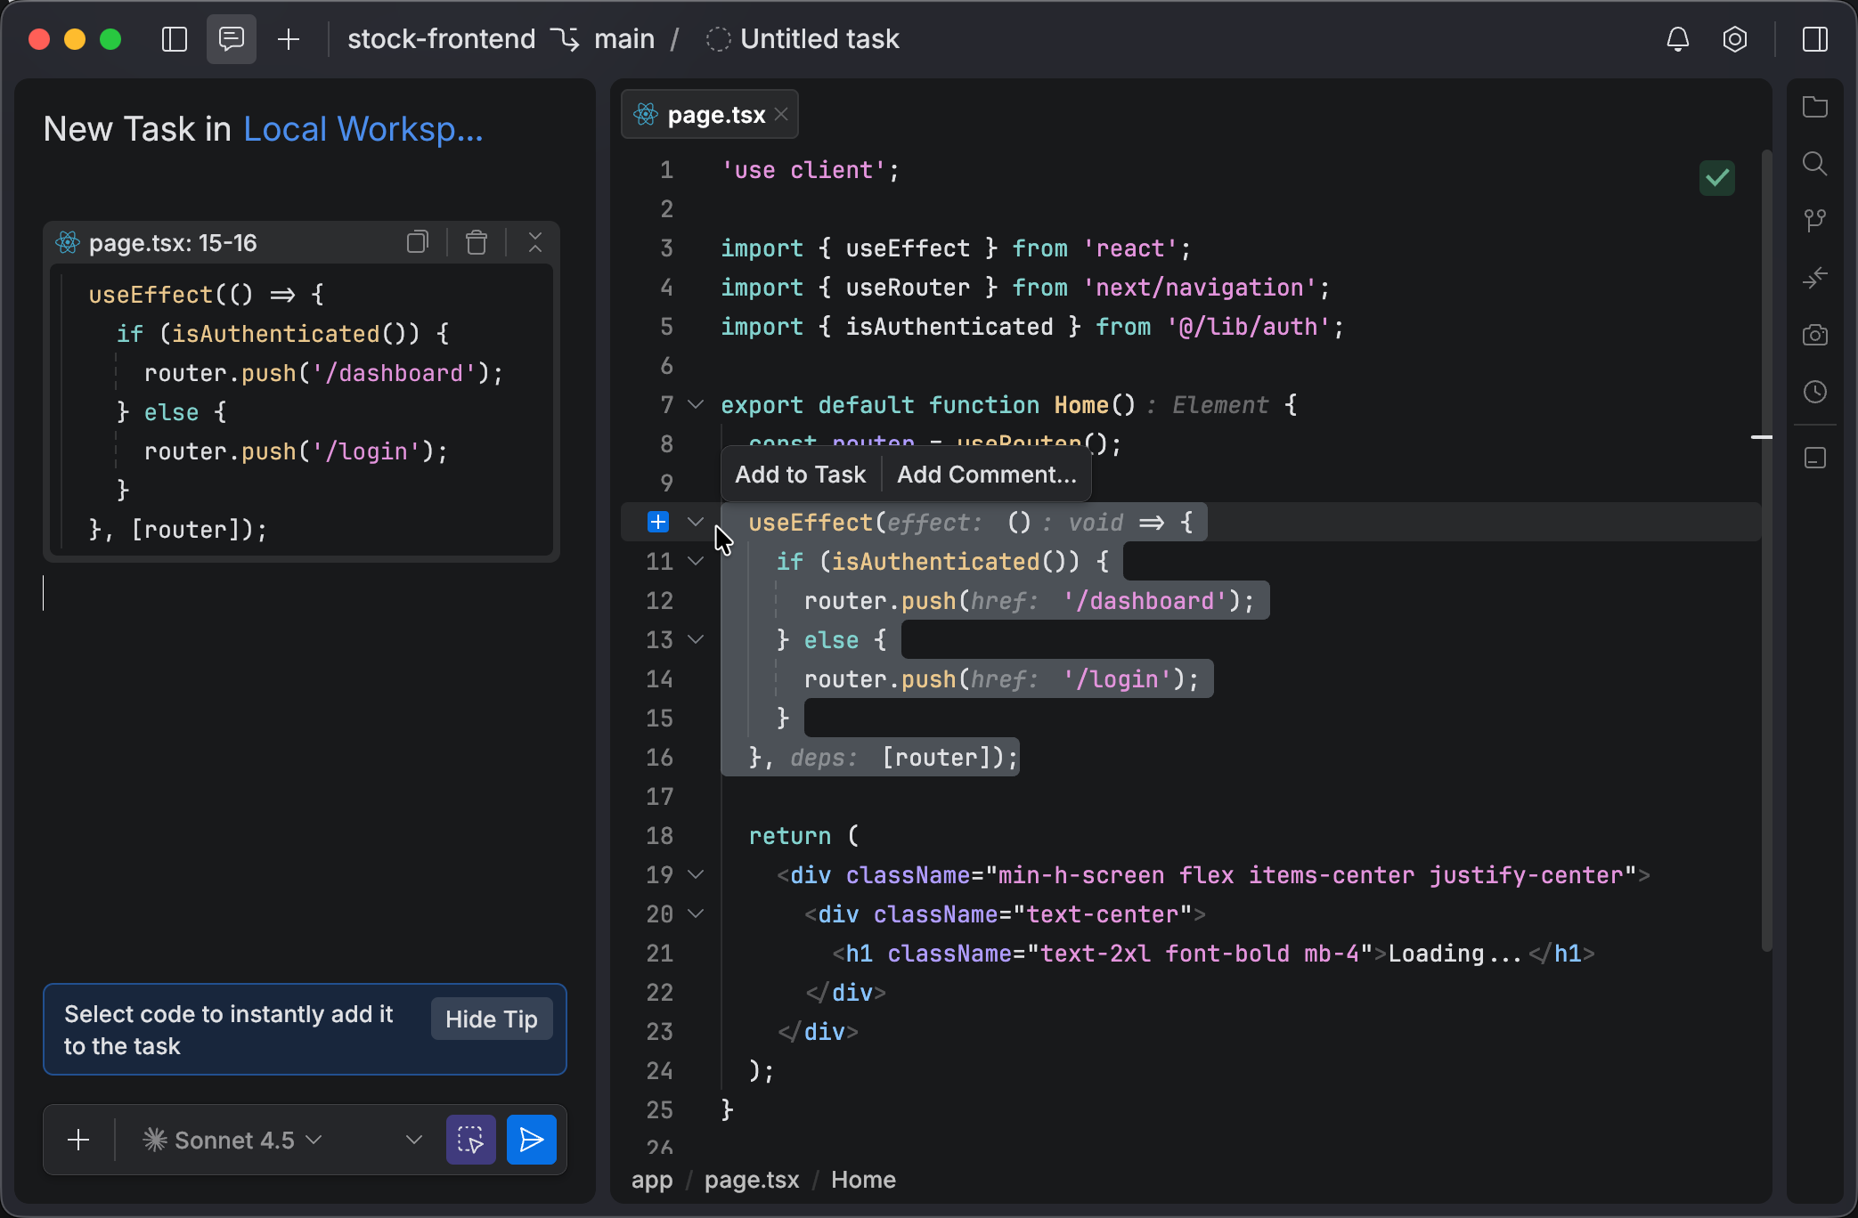
Task: Switch to the page.tsx tab
Action: 710,114
